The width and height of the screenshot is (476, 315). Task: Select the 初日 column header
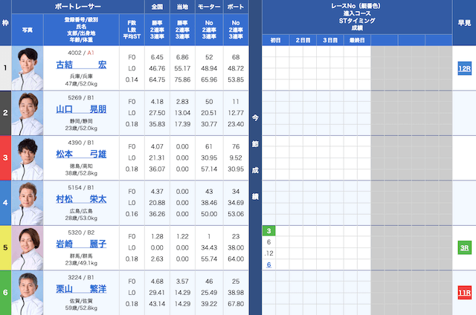275,39
